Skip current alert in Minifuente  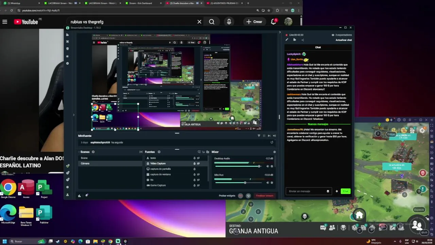(x=269, y=136)
